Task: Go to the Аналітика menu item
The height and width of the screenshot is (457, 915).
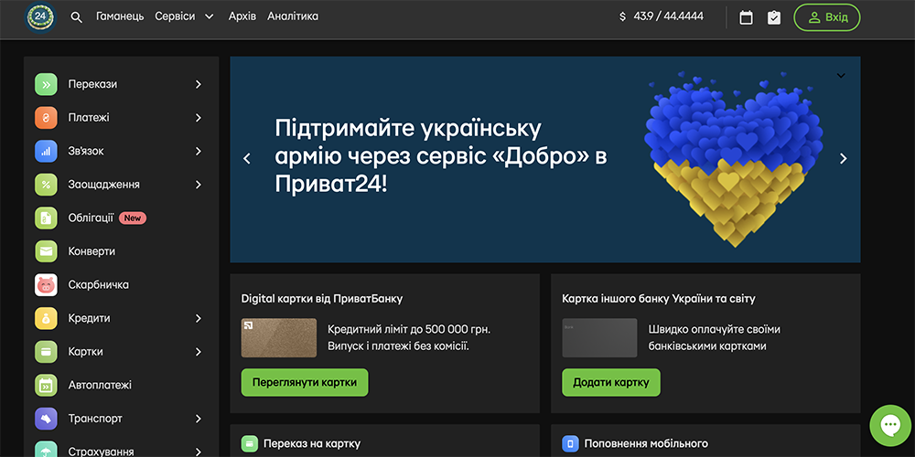Action: tap(293, 16)
